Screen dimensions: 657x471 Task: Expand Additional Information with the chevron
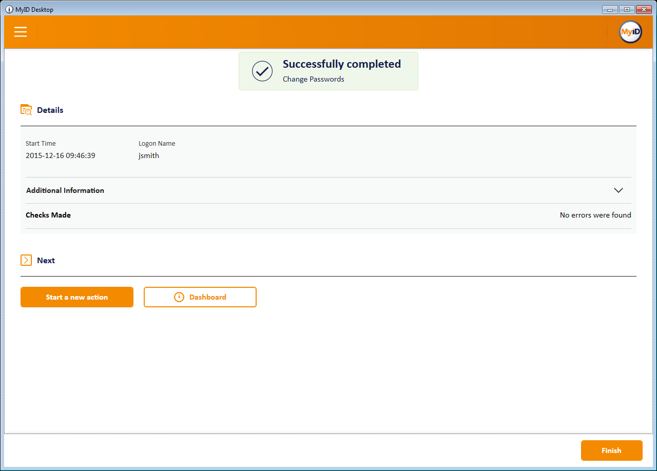point(619,190)
